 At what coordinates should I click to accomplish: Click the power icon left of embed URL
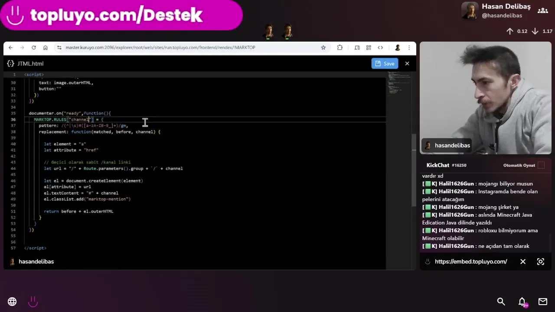coord(428,262)
